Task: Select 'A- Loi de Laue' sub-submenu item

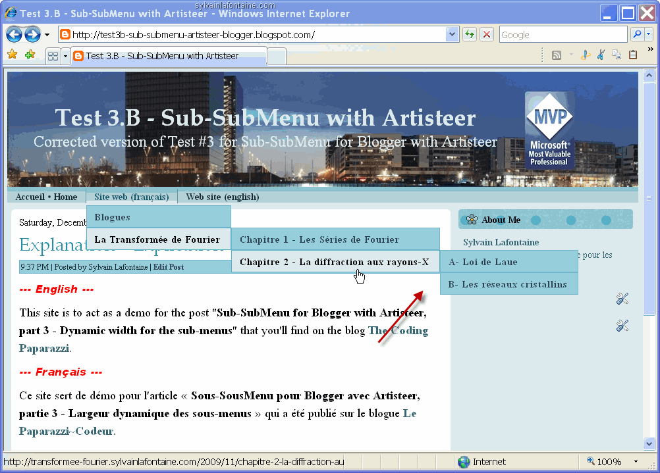Action: [x=509, y=262]
